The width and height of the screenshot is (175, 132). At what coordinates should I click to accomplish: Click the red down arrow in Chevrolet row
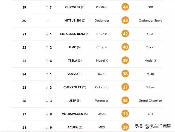(47, 87)
